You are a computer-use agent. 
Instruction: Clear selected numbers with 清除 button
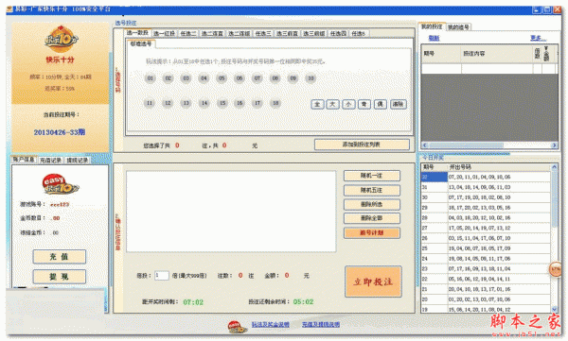coord(399,104)
